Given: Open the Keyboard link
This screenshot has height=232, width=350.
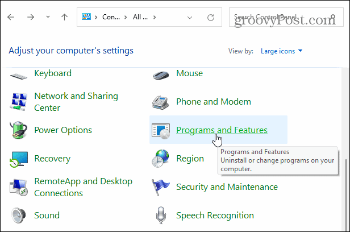Looking at the screenshot, I should pos(53,73).
